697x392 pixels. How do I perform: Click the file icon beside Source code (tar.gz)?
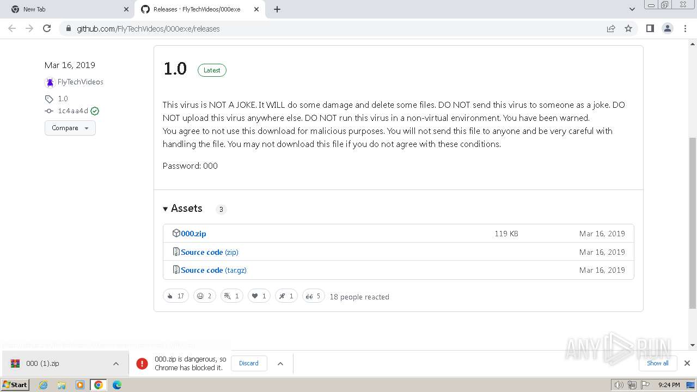[x=176, y=269]
